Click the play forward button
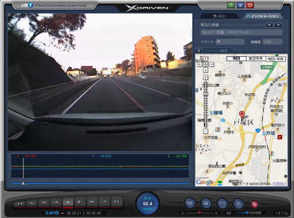This screenshot has width=294, height=218. (80, 202)
